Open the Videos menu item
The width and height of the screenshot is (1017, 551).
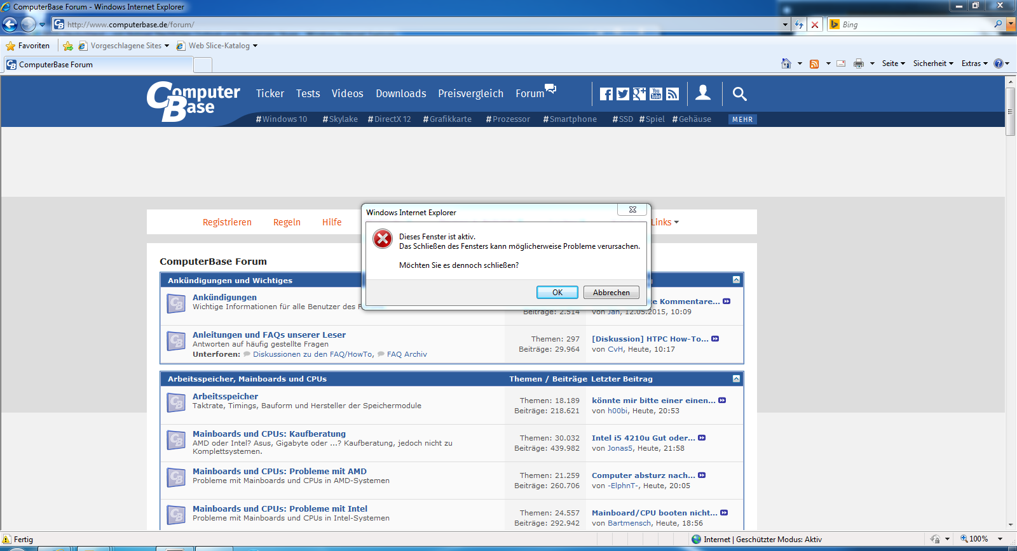coord(347,93)
